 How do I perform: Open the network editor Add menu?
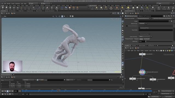tap(129, 51)
